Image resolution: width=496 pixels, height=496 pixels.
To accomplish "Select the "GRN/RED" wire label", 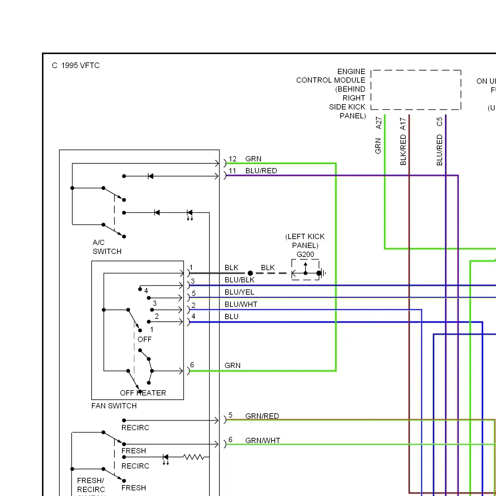I will point(262,416).
